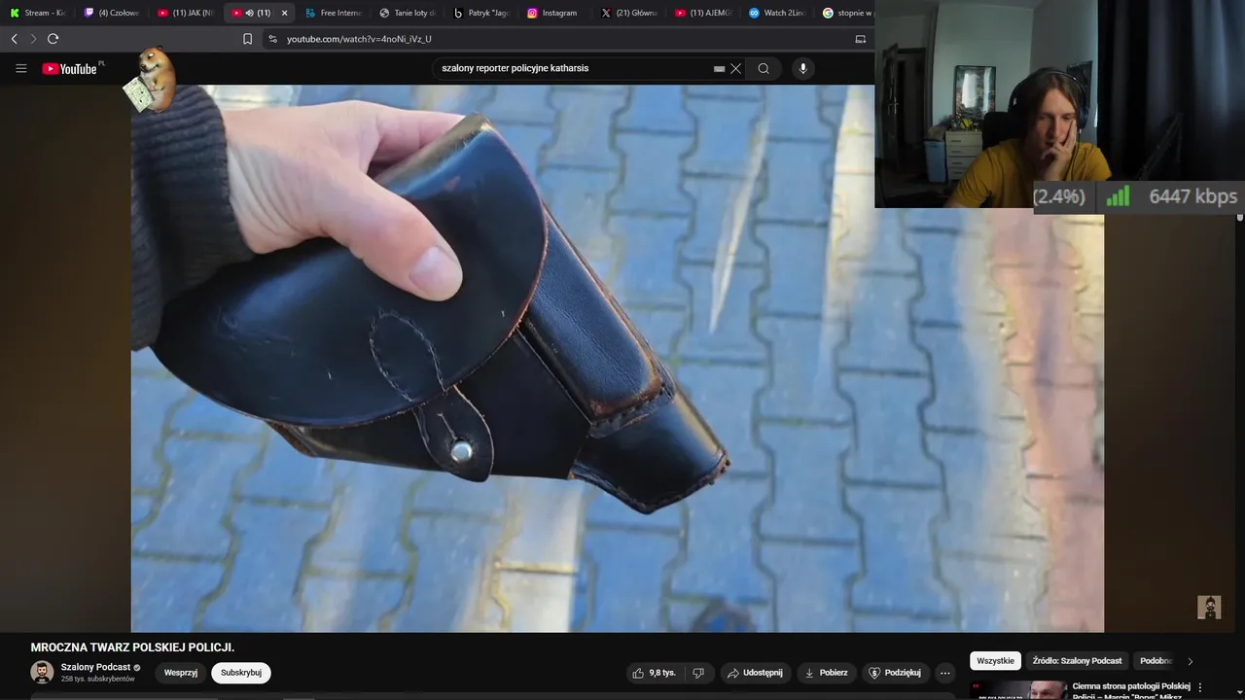Switch to Instagram tab
Viewport: 1245px width, 700px height.
tap(555, 13)
